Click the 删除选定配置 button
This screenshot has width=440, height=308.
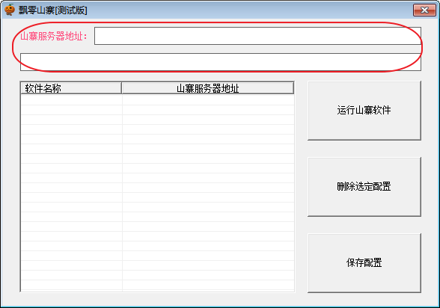(x=364, y=187)
